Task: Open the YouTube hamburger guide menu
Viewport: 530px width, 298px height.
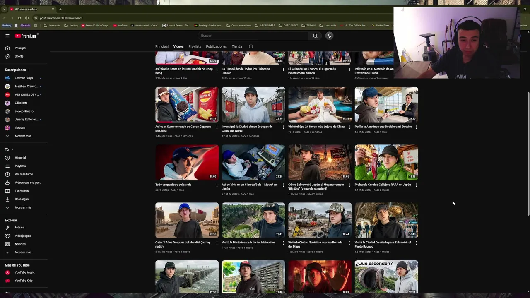Action: [x=7, y=36]
